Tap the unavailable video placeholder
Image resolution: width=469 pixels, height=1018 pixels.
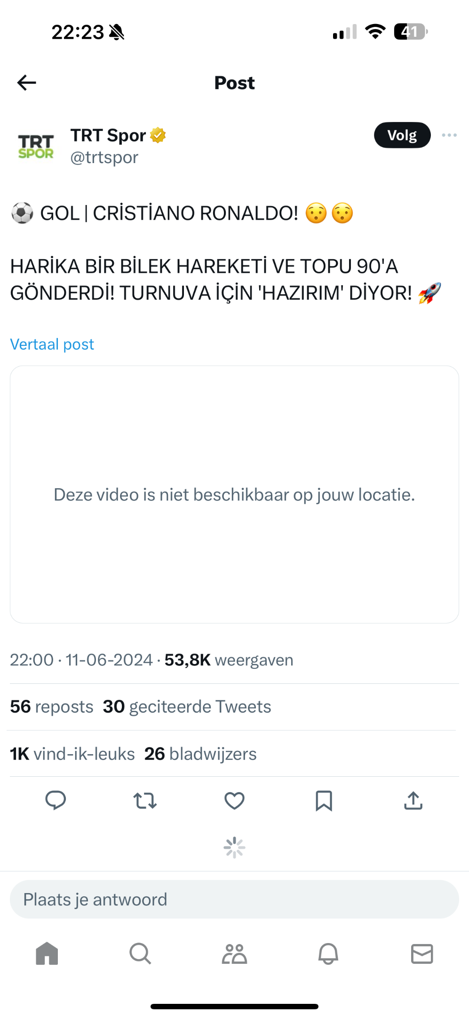234,494
